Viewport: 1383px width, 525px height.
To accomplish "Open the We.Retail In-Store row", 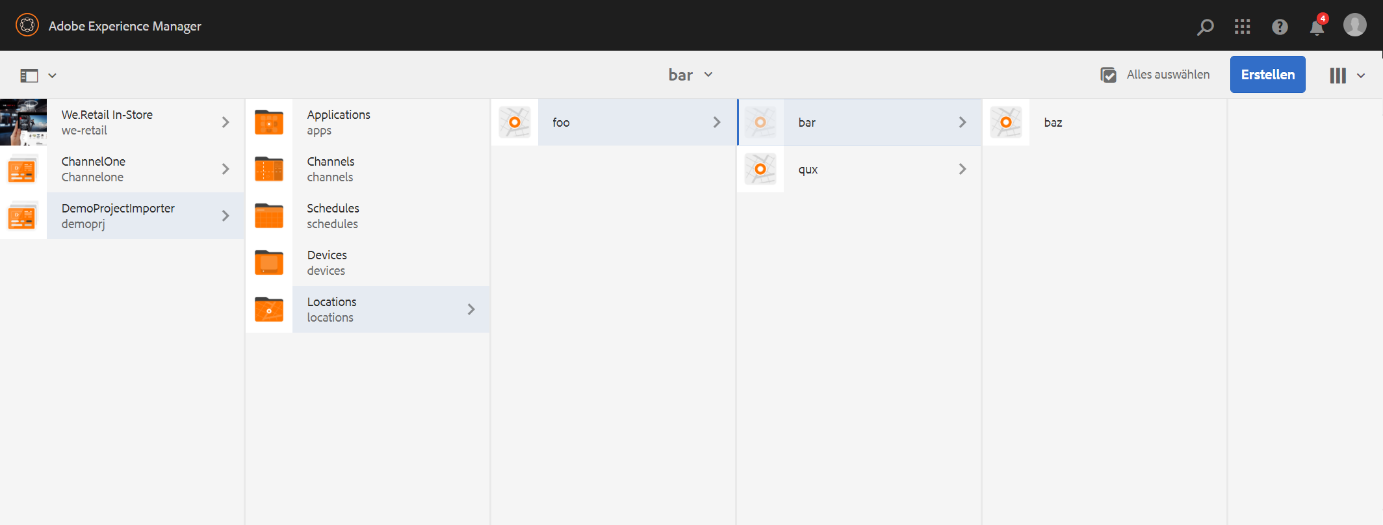I will [122, 122].
